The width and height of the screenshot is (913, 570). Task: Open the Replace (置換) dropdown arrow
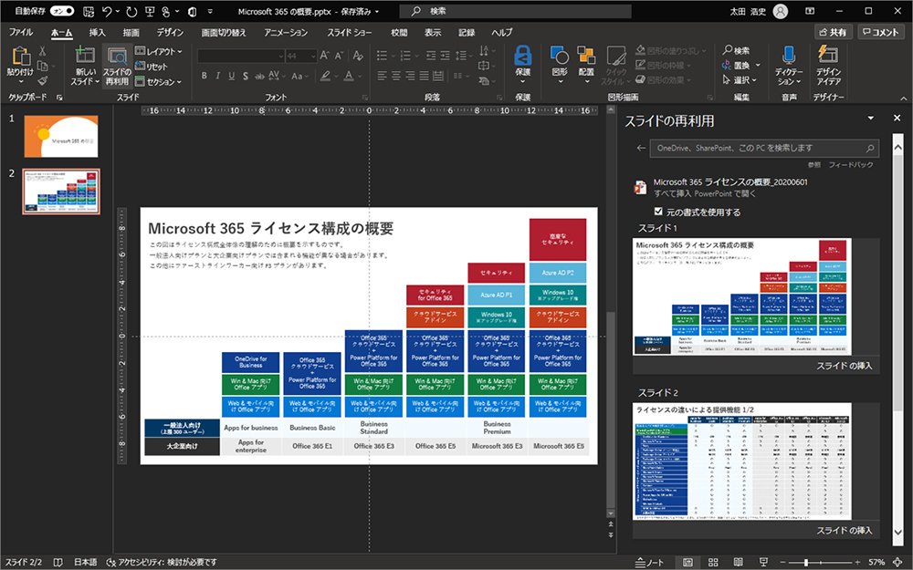758,65
